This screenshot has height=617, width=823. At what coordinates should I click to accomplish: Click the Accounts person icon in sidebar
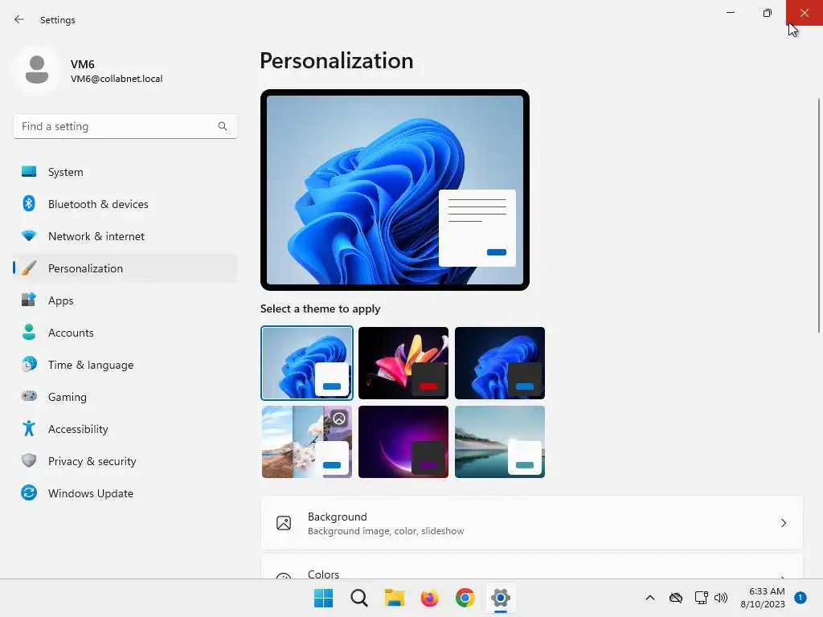(x=29, y=332)
